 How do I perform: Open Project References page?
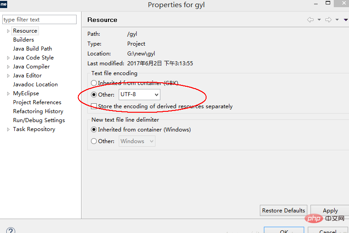(37, 102)
